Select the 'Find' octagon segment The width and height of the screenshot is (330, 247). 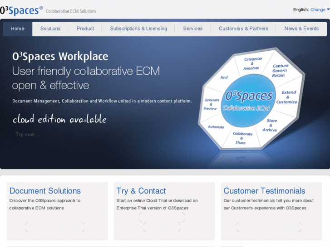224,77
